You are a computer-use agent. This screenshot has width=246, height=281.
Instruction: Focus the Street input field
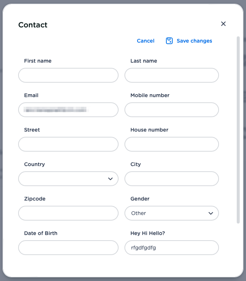pos(68,144)
